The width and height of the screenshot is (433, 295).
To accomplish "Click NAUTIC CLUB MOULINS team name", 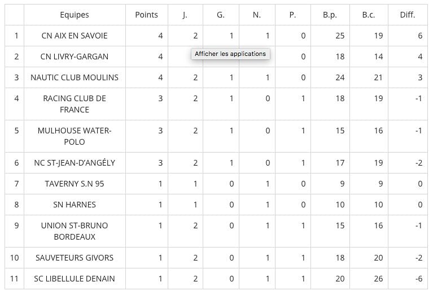I will pyautogui.click(x=75, y=77).
